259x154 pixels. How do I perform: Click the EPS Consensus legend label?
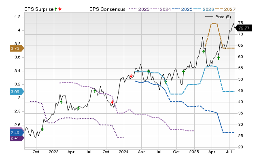point(107,9)
